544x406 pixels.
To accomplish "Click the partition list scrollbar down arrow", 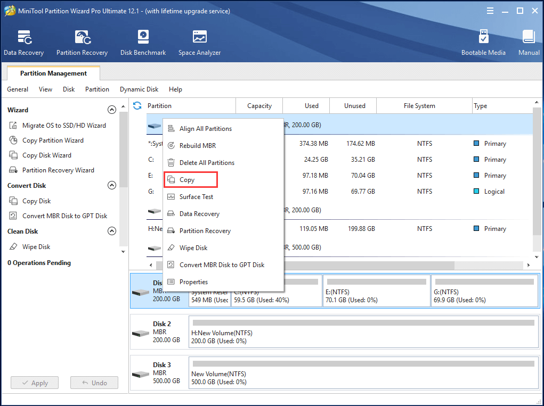I will pyautogui.click(x=537, y=257).
